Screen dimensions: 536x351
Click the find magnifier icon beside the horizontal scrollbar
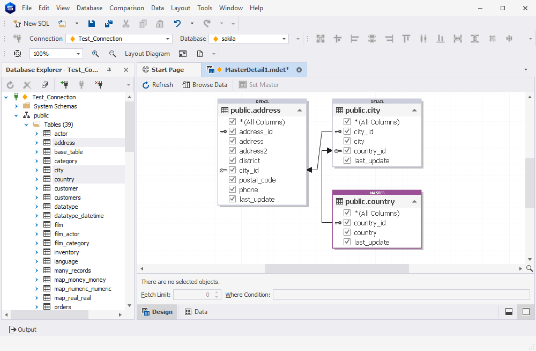point(530,268)
